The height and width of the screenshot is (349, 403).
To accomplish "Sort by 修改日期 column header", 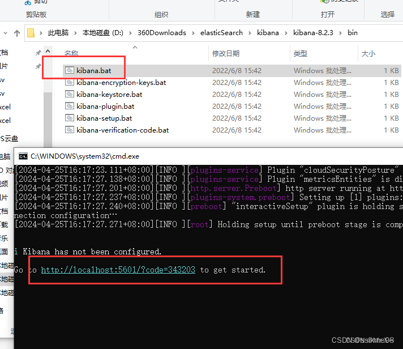I will 226,53.
